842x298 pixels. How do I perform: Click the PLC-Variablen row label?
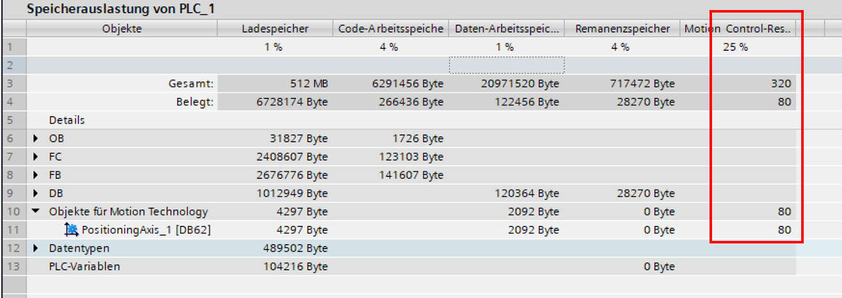84,267
